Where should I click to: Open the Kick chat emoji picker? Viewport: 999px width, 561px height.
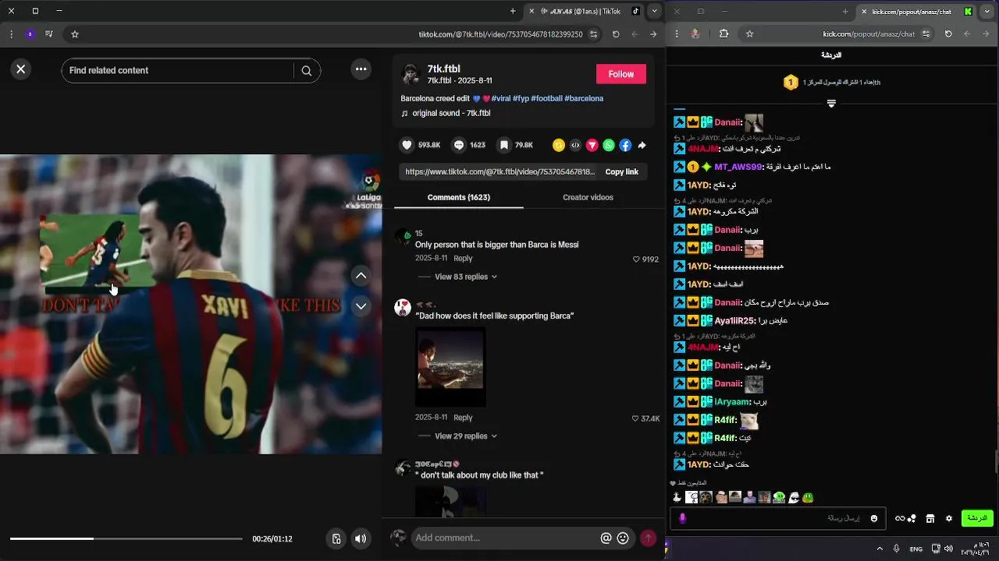[x=874, y=518]
